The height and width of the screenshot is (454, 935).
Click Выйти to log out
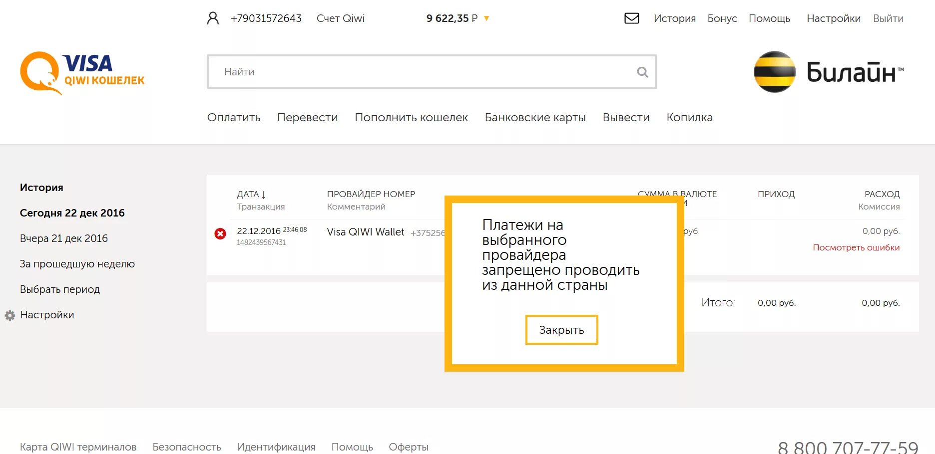point(888,18)
